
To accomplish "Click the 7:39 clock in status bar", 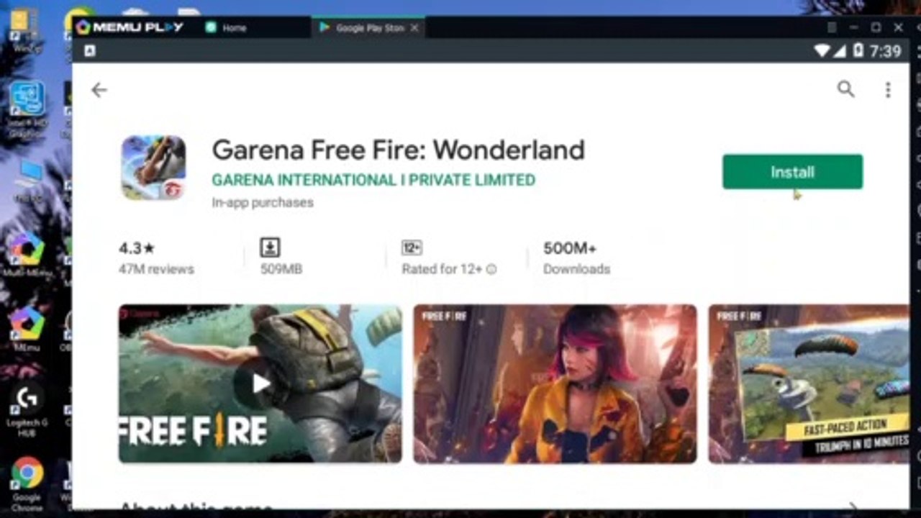I will [885, 51].
